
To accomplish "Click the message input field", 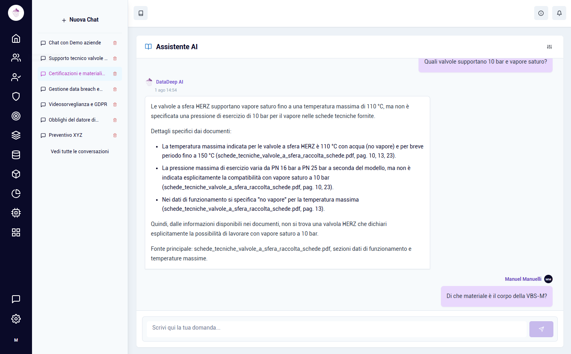I will click(336, 328).
